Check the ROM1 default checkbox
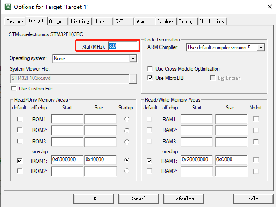 19,119
